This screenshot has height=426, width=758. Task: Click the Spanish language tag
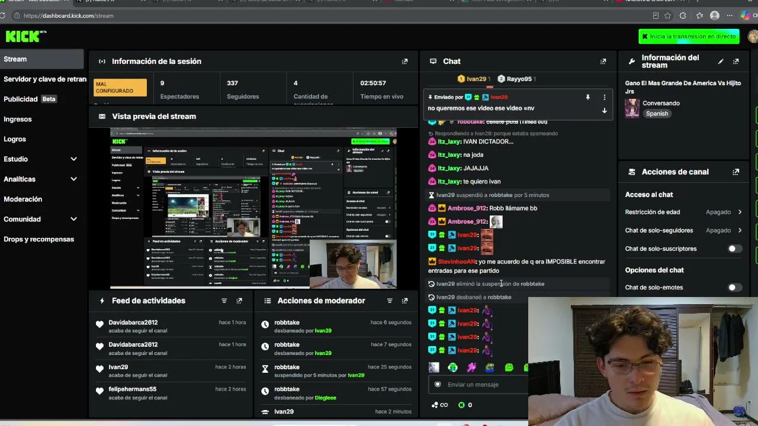(657, 114)
